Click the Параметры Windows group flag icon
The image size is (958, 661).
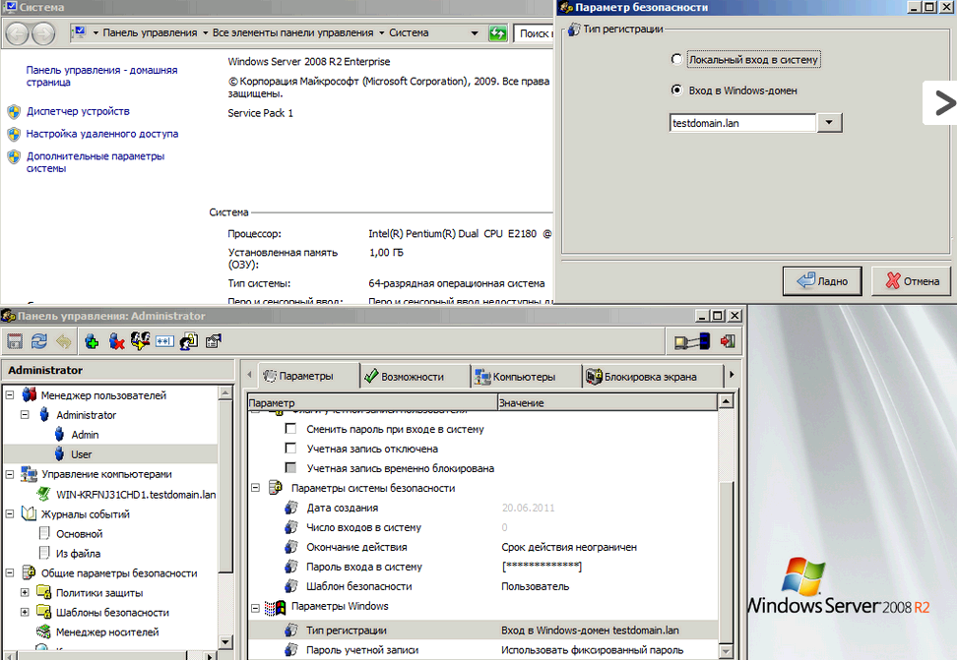click(x=276, y=607)
